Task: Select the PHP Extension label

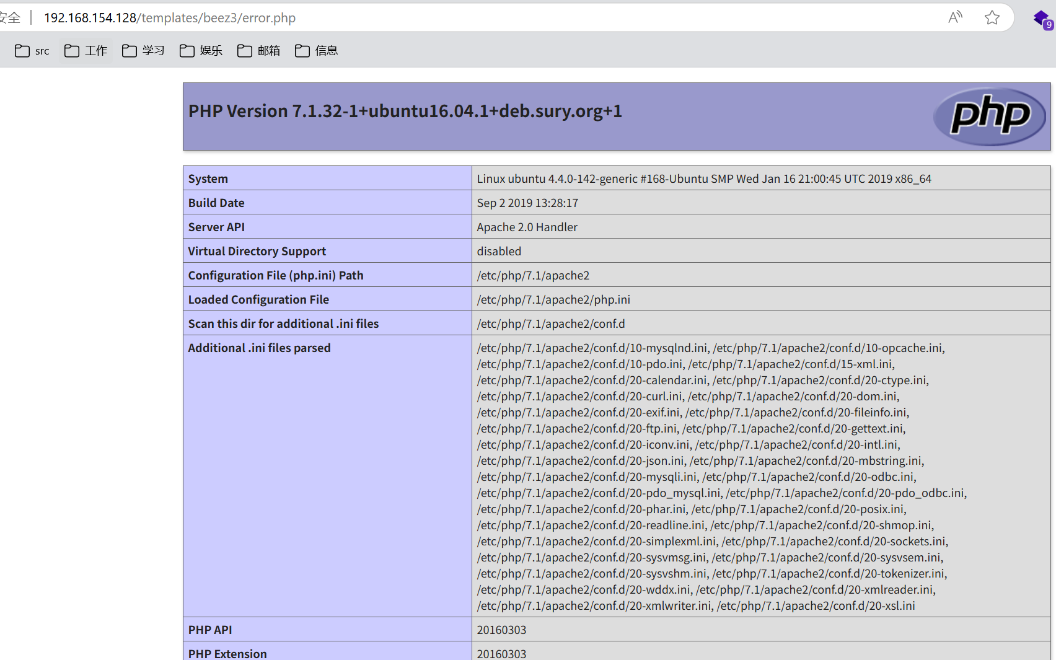Action: click(x=227, y=653)
